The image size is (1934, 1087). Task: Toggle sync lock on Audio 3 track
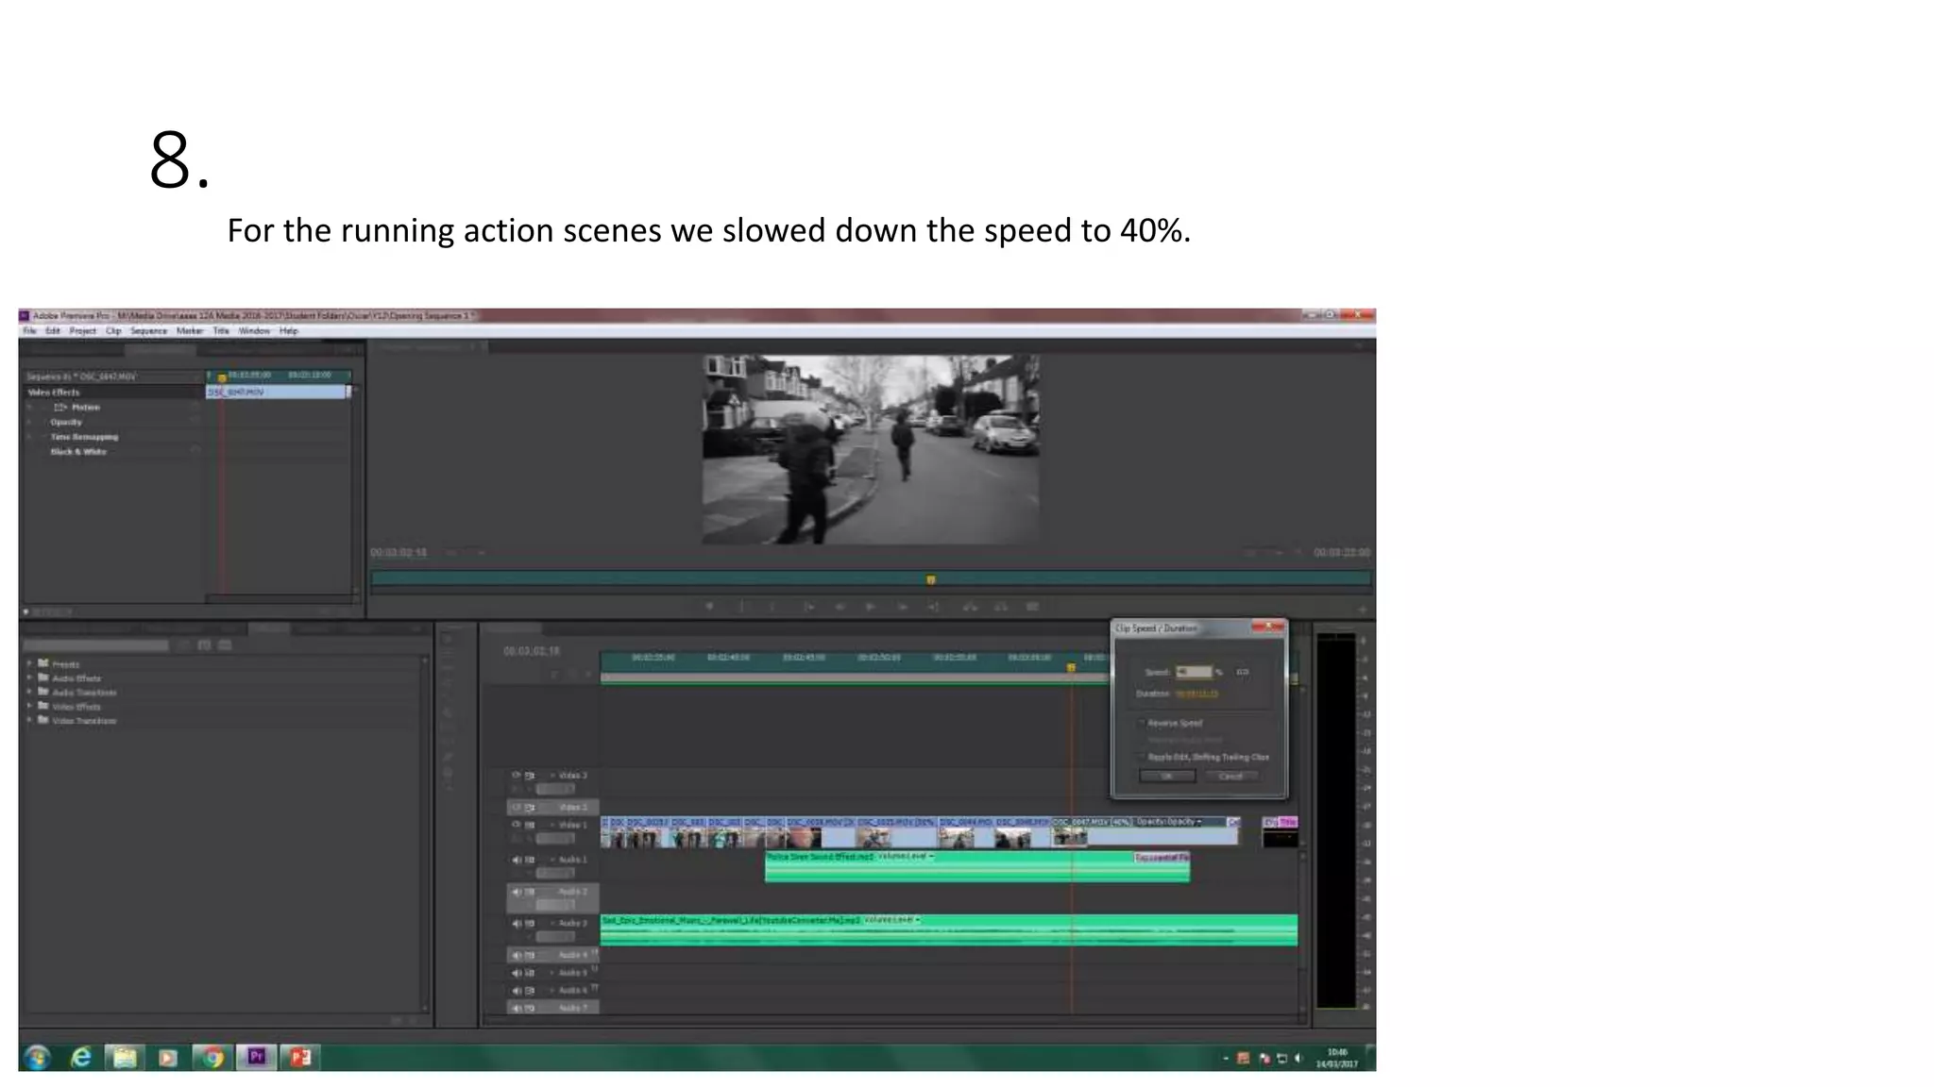(x=530, y=923)
